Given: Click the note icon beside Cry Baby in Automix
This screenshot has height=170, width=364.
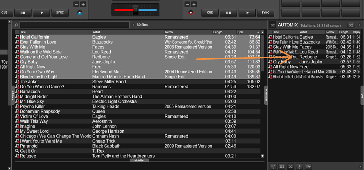Looking at the screenshot, I should click(x=270, y=62).
